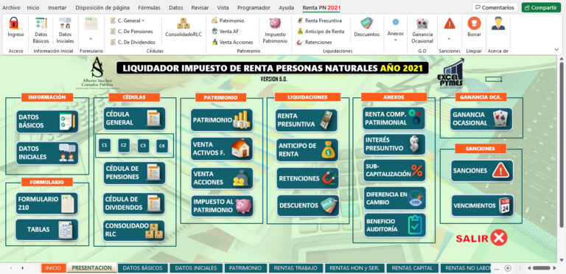Click Impuesto Patrimonio piggy bank ribbon icon
This screenshot has width=566, height=274.
(275, 23)
